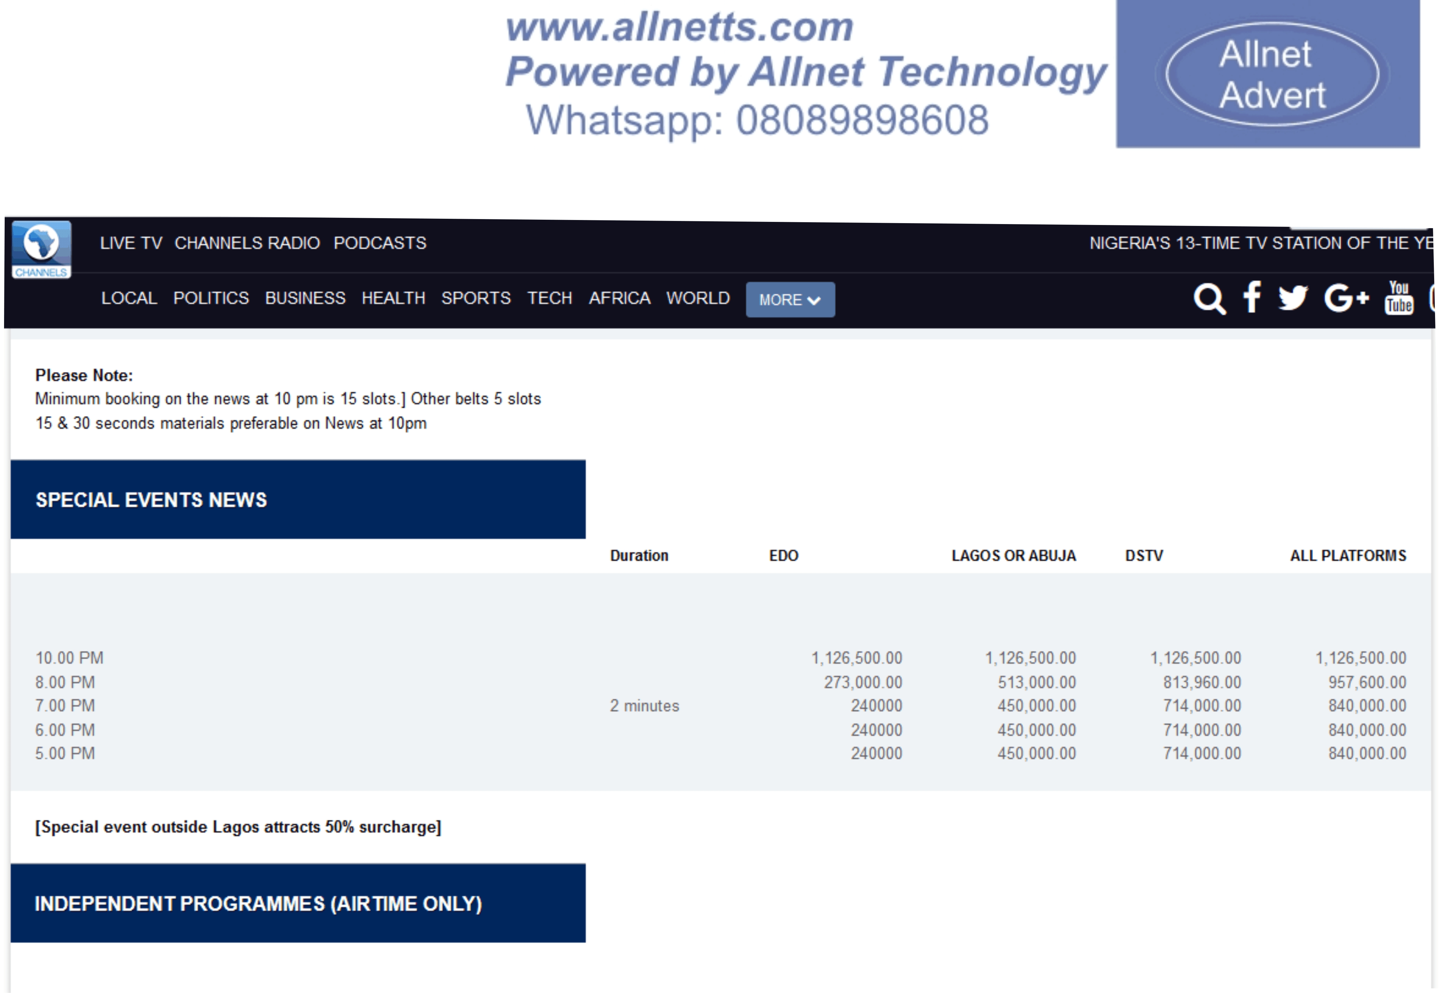Screen dimensions: 1451x993
Task: Navigate to HEALTH section
Action: (x=393, y=298)
